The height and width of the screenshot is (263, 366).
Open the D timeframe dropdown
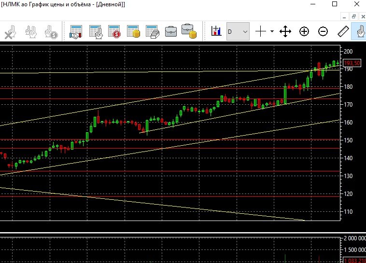(238, 31)
